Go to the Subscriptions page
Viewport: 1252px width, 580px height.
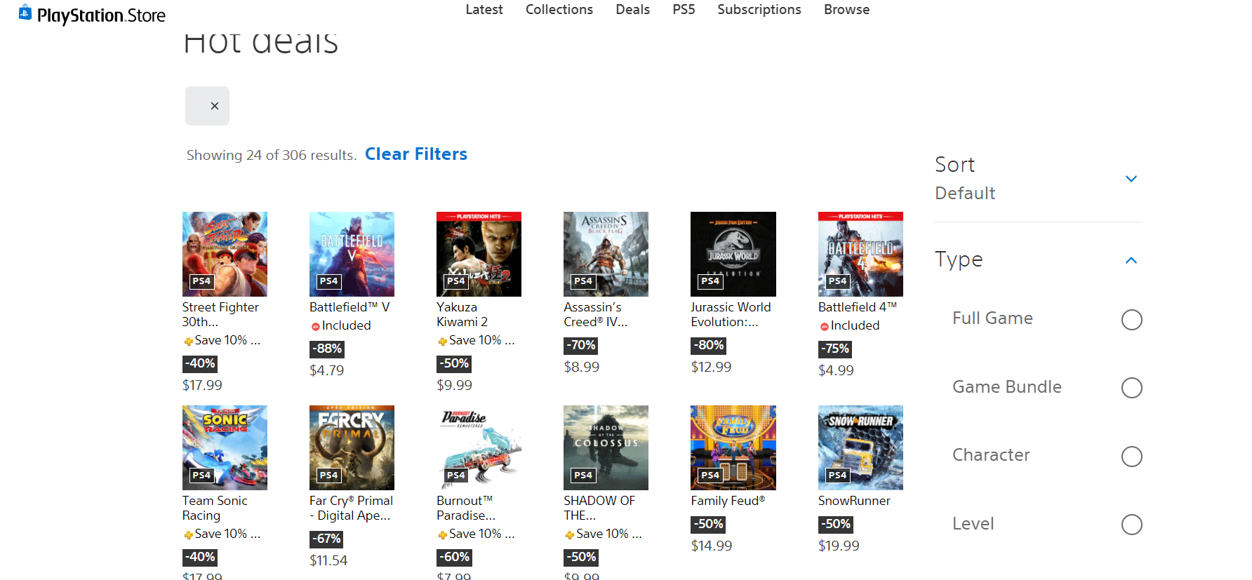759,10
